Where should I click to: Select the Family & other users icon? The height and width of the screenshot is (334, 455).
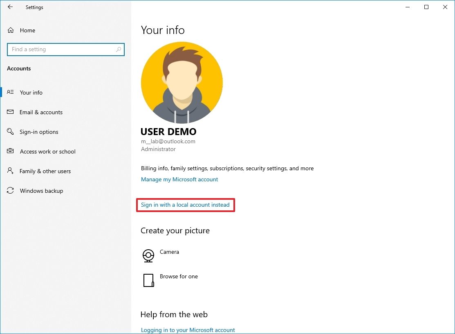click(10, 171)
